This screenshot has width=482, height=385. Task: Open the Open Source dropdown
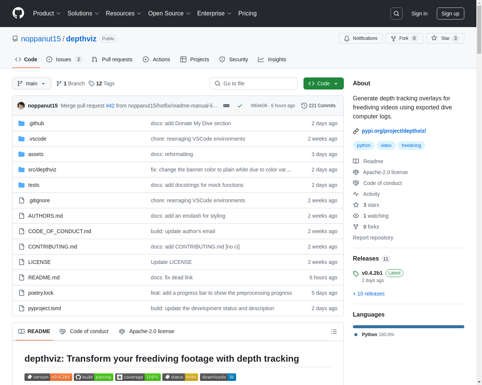click(x=169, y=14)
